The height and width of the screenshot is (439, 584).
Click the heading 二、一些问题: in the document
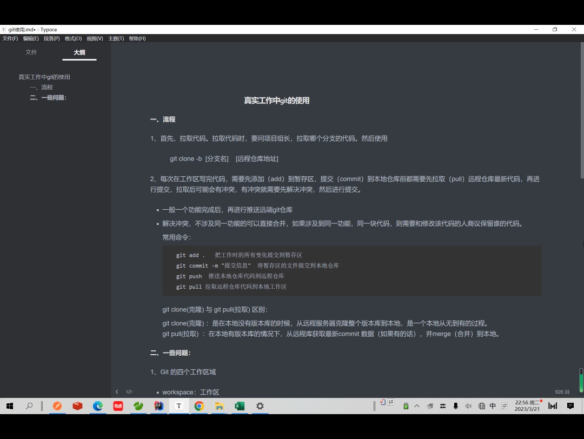pyautogui.click(x=170, y=353)
